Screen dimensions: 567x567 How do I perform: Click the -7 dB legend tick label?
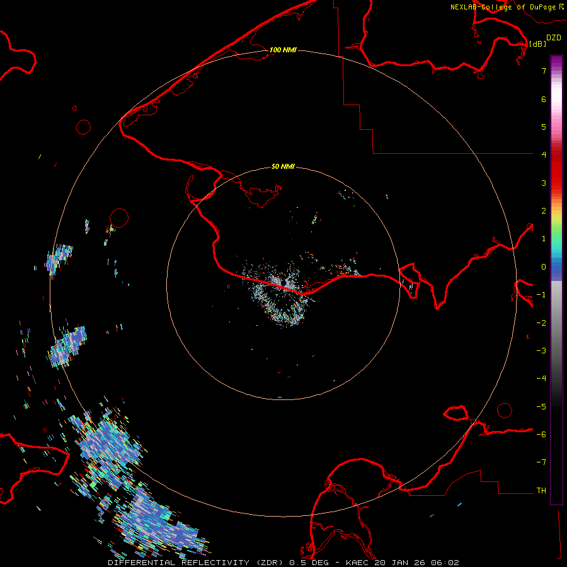coord(541,462)
